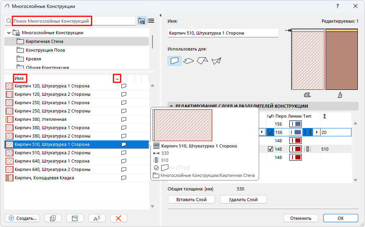The image size is (365, 227).
Task: Click wall icon of Кирпич, Колодцевая Кладка row
Action: tap(124, 178)
